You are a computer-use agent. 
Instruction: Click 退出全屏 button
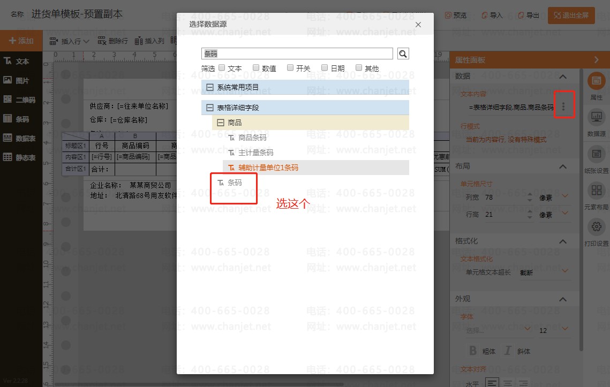pyautogui.click(x=571, y=16)
